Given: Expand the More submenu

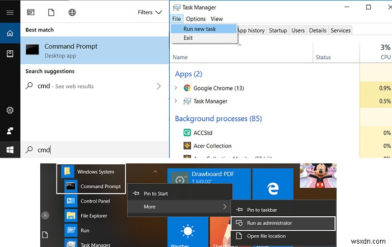Looking at the screenshot, I should (x=180, y=207).
